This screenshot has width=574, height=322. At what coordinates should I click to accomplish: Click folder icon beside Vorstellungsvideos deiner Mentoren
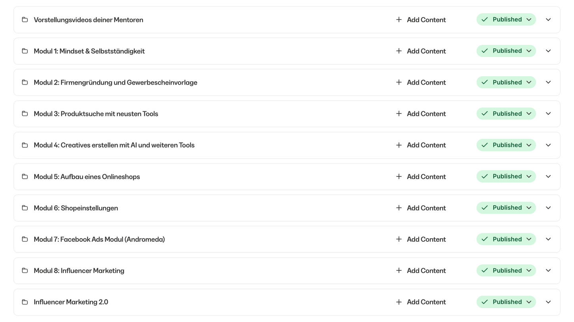pyautogui.click(x=25, y=19)
